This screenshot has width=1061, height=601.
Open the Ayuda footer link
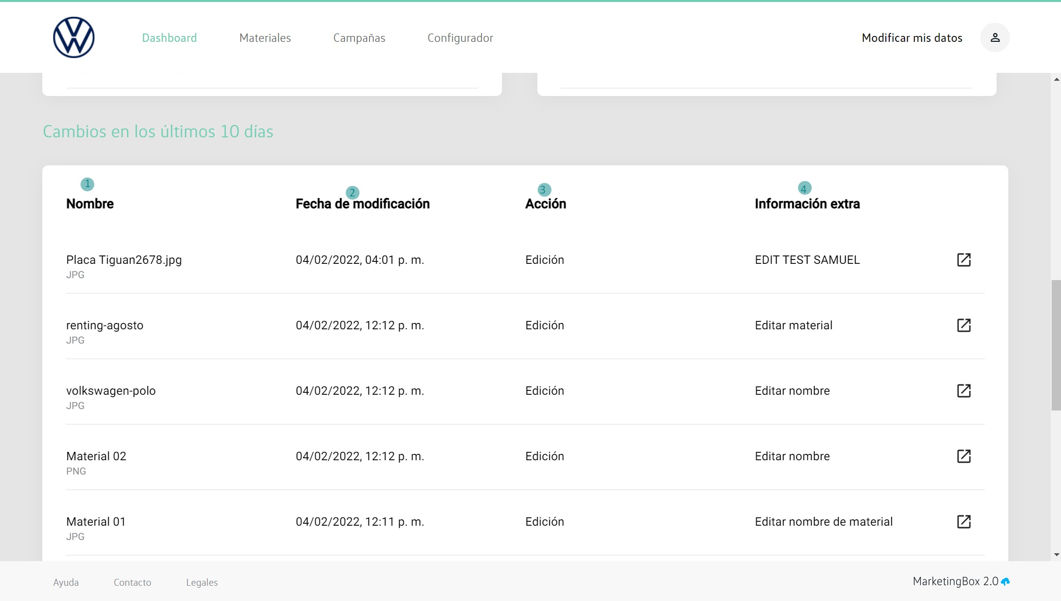pos(66,582)
